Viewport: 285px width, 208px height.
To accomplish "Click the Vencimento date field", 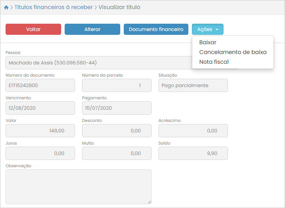I will point(40,108).
